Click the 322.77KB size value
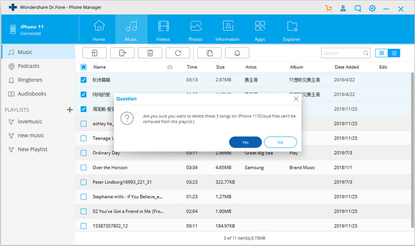This screenshot has width=415, height=246. click(225, 182)
